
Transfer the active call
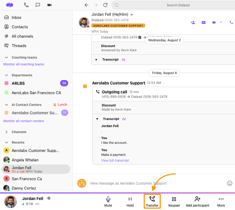click(152, 201)
